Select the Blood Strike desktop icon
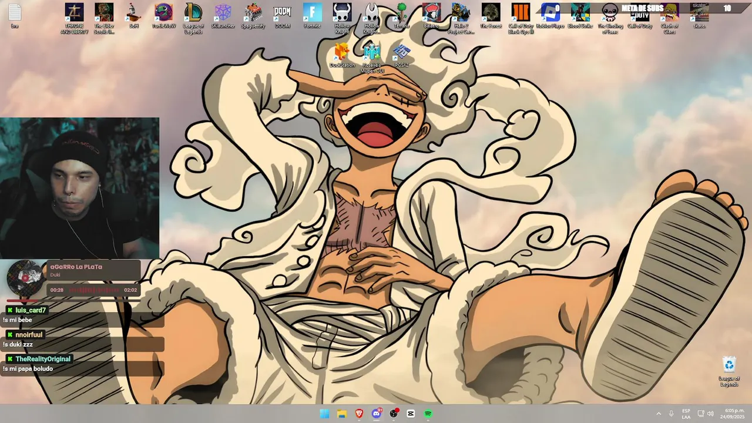Viewport: 752px width, 423px height. coord(580,16)
